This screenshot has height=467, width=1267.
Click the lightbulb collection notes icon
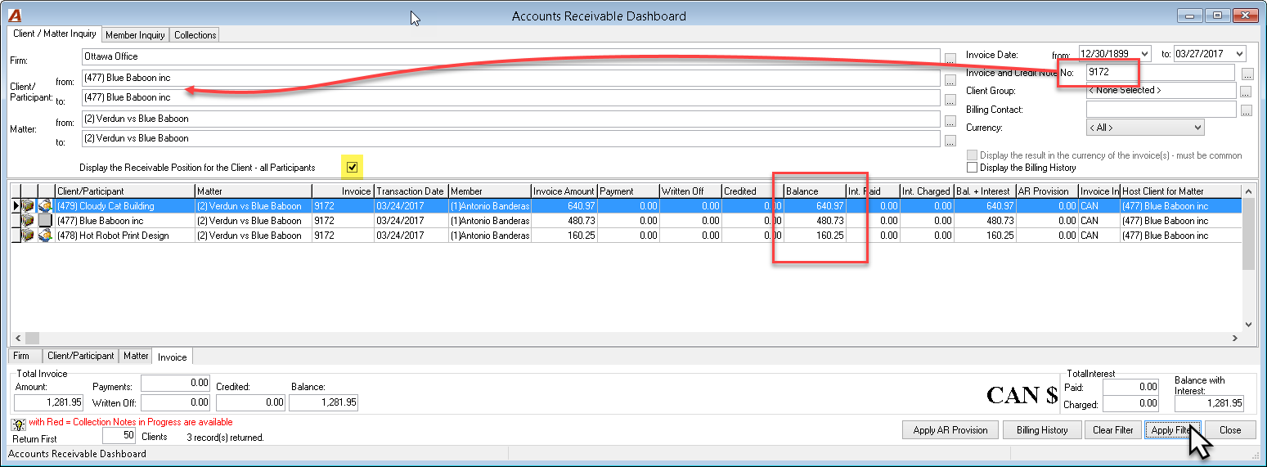pos(18,424)
